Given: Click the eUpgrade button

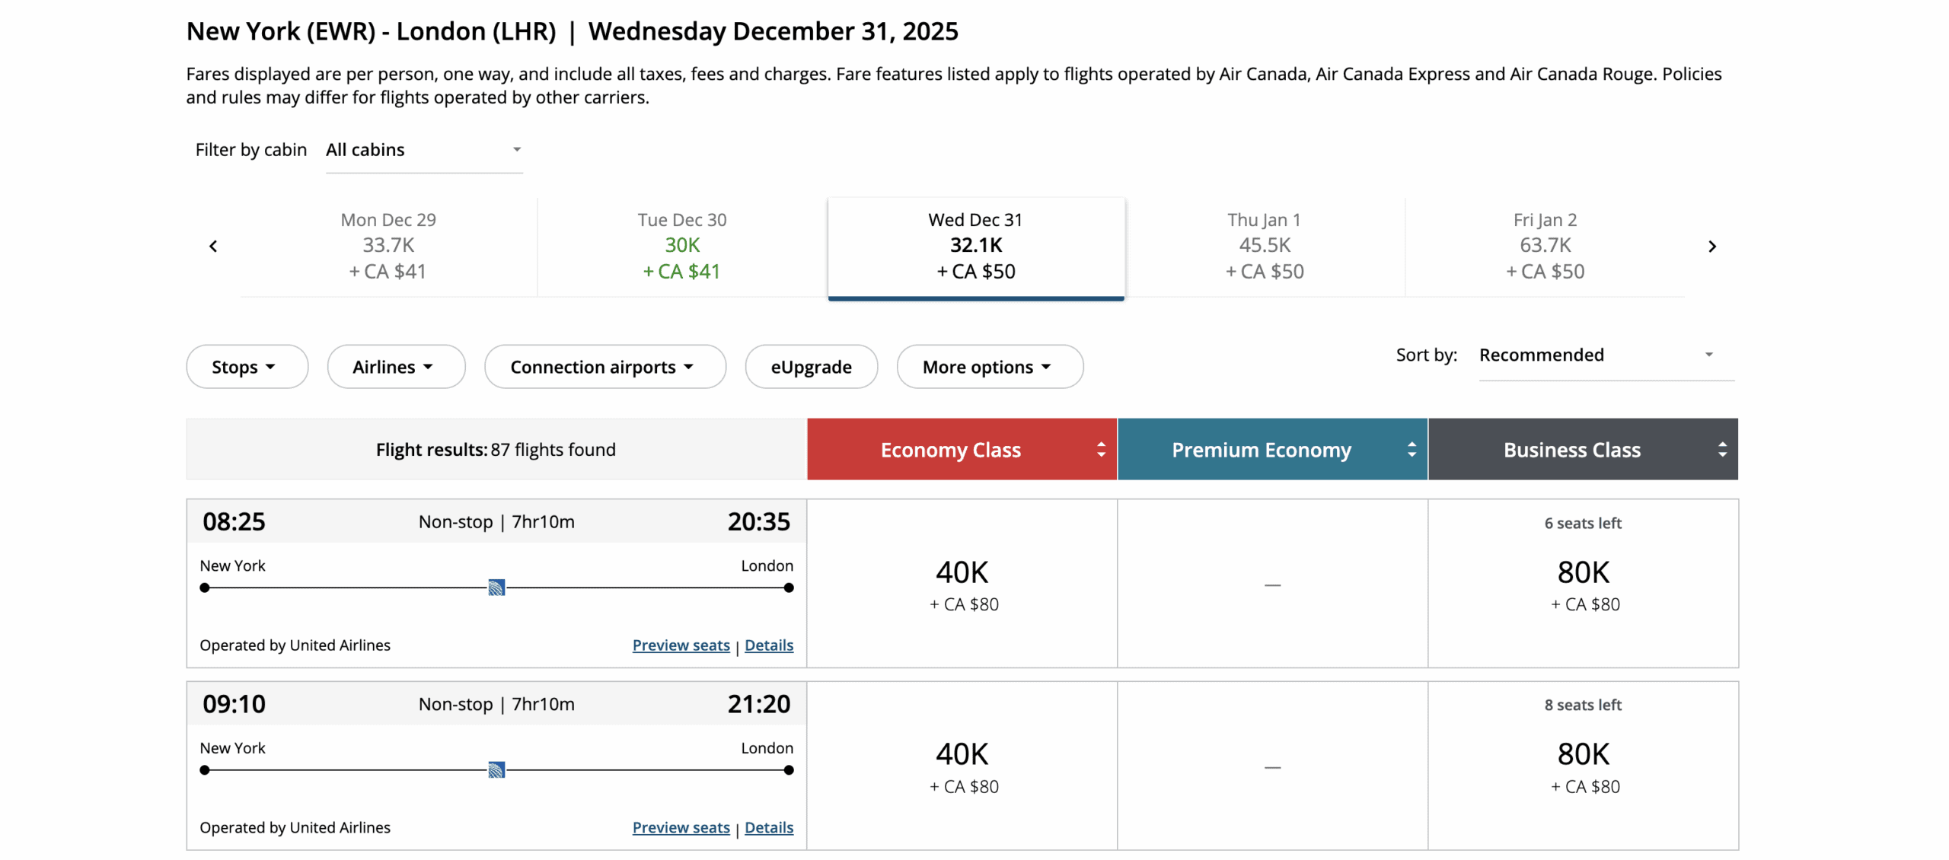Looking at the screenshot, I should [x=811, y=366].
